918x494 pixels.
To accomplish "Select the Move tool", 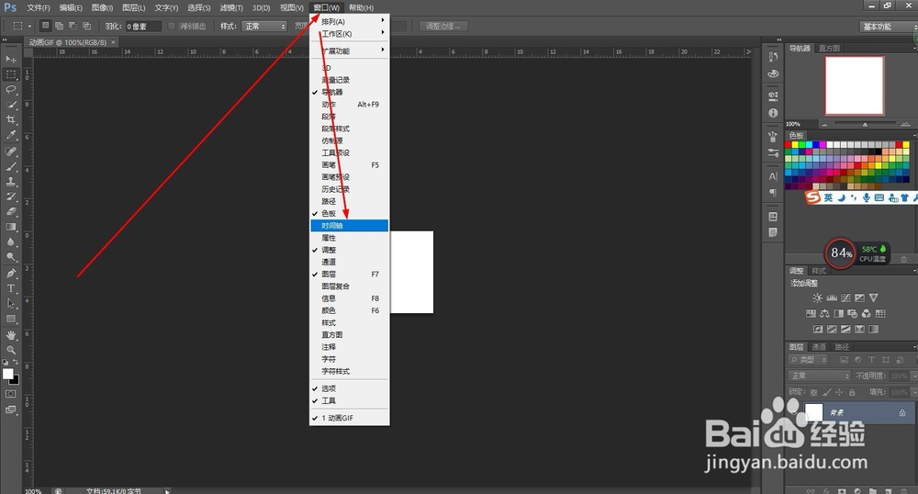I will [10, 59].
